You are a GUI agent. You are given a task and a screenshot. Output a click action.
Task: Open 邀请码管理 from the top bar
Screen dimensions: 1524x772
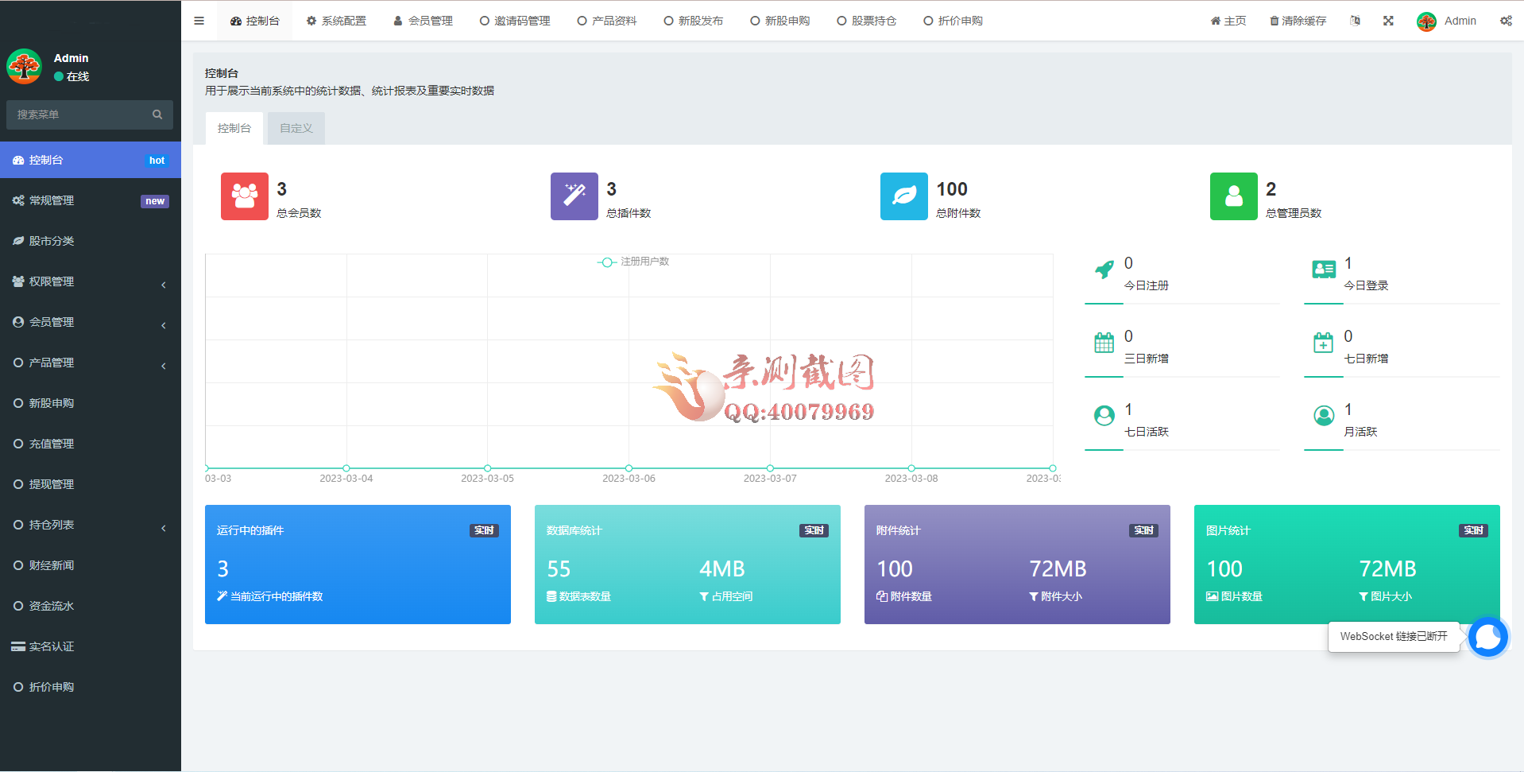(515, 21)
